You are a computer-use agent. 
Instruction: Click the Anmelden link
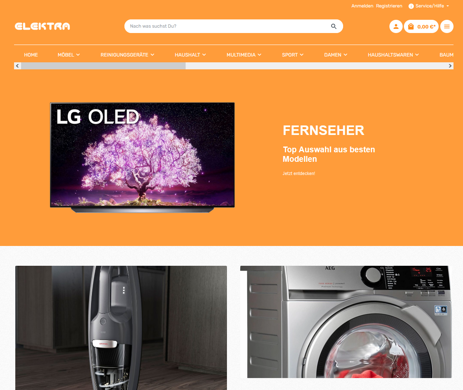(x=362, y=6)
